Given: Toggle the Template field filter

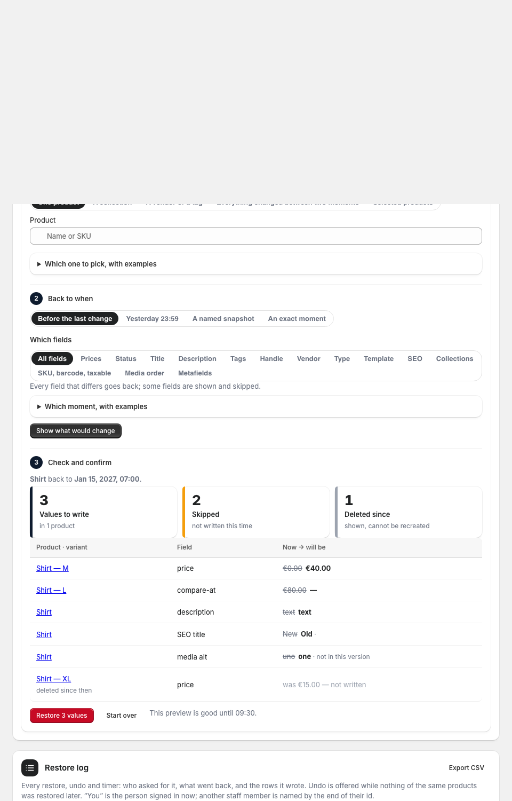Looking at the screenshot, I should [x=379, y=359].
